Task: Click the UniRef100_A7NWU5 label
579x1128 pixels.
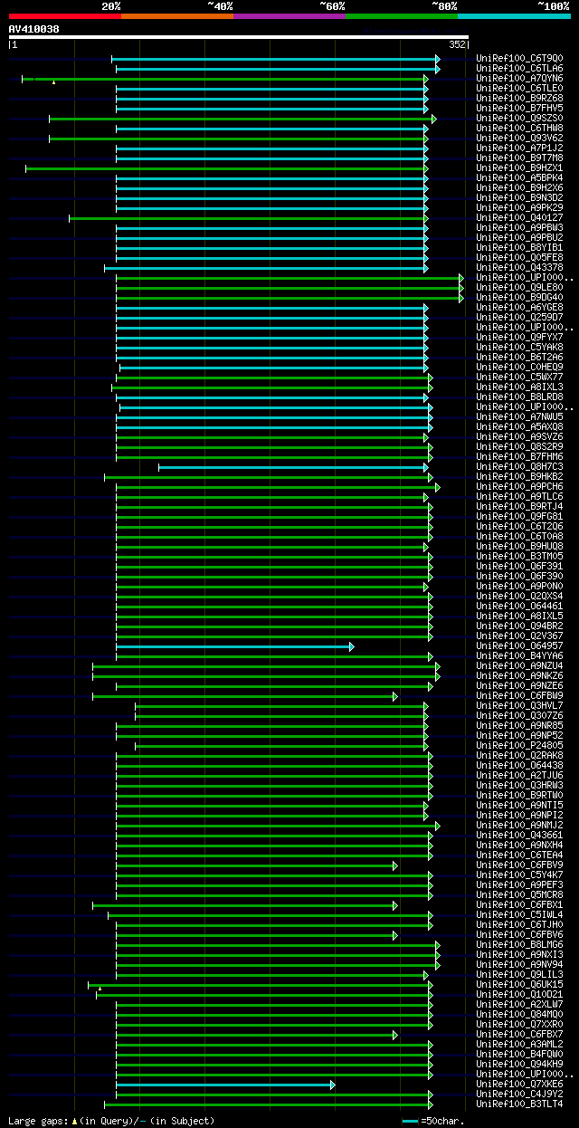Action: pos(519,417)
